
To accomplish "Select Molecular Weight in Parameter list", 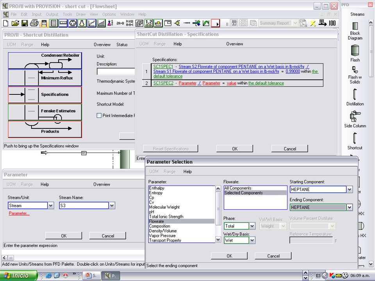I will pos(182,207).
